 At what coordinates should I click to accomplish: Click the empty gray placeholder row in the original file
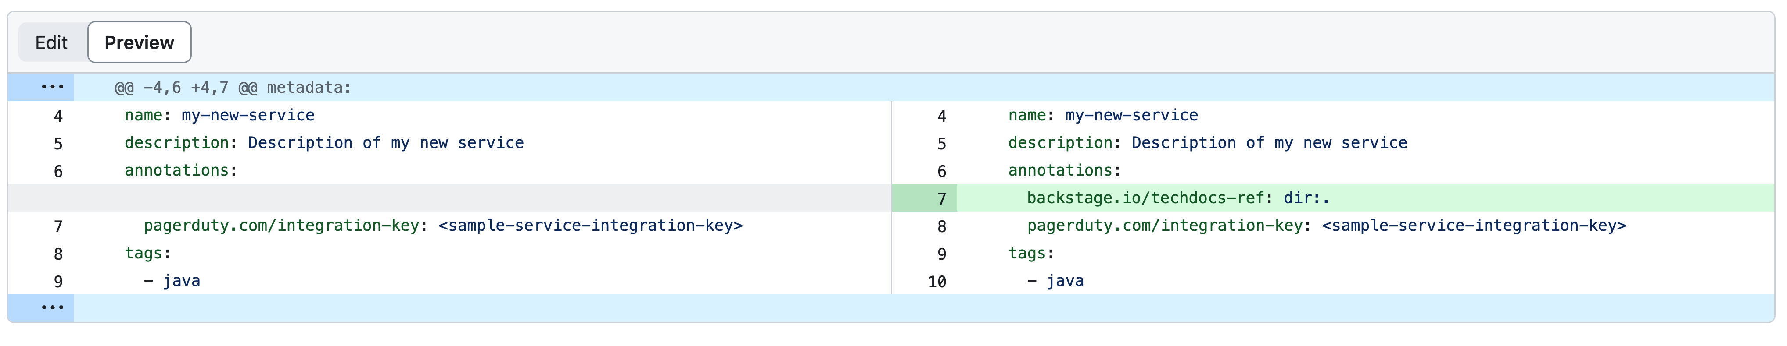[449, 198]
